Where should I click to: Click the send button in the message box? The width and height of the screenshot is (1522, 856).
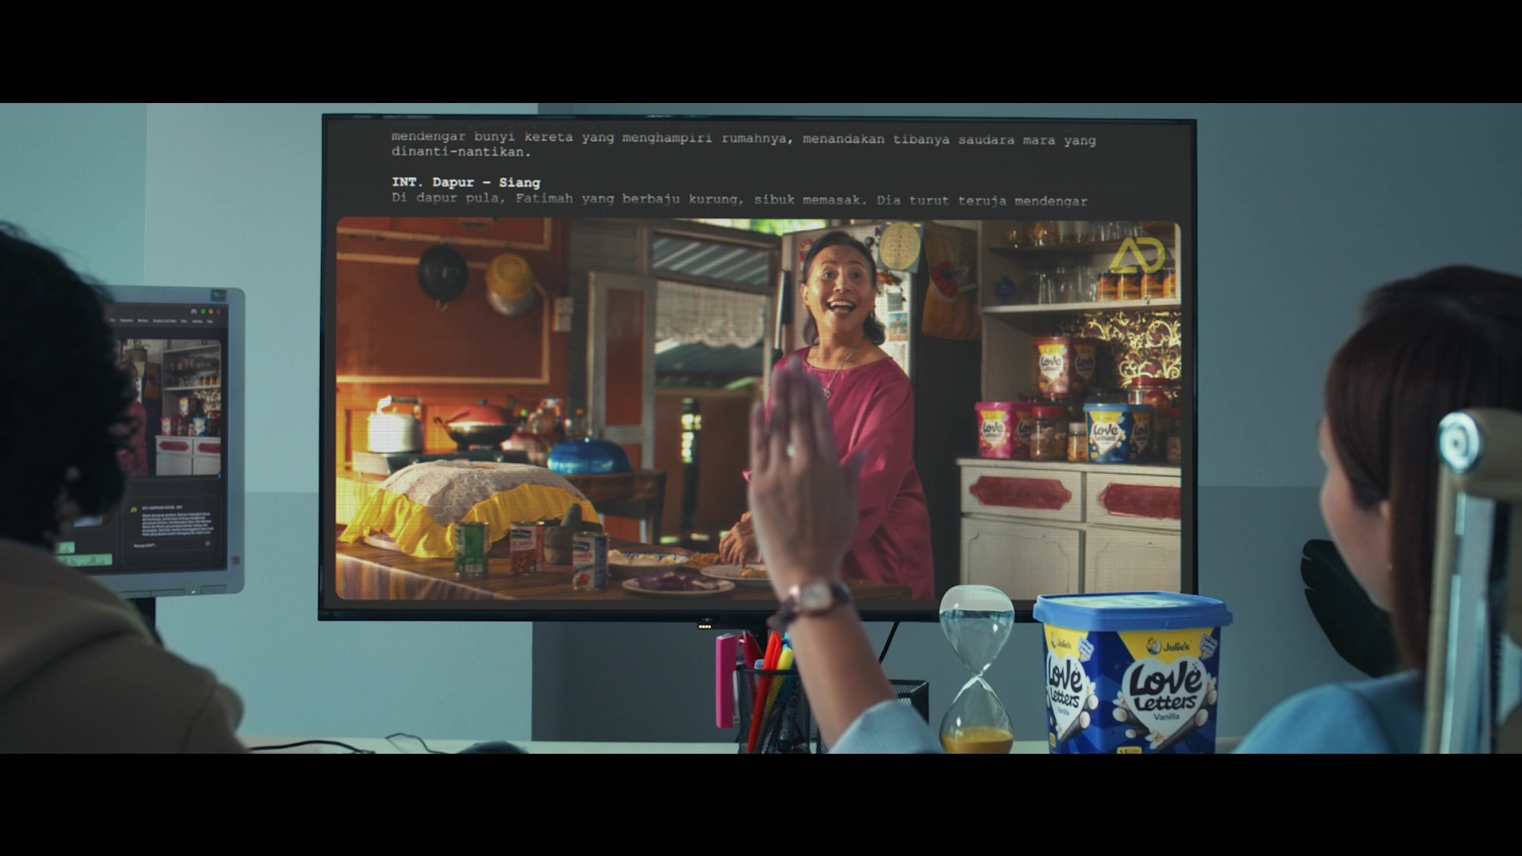click(x=208, y=545)
